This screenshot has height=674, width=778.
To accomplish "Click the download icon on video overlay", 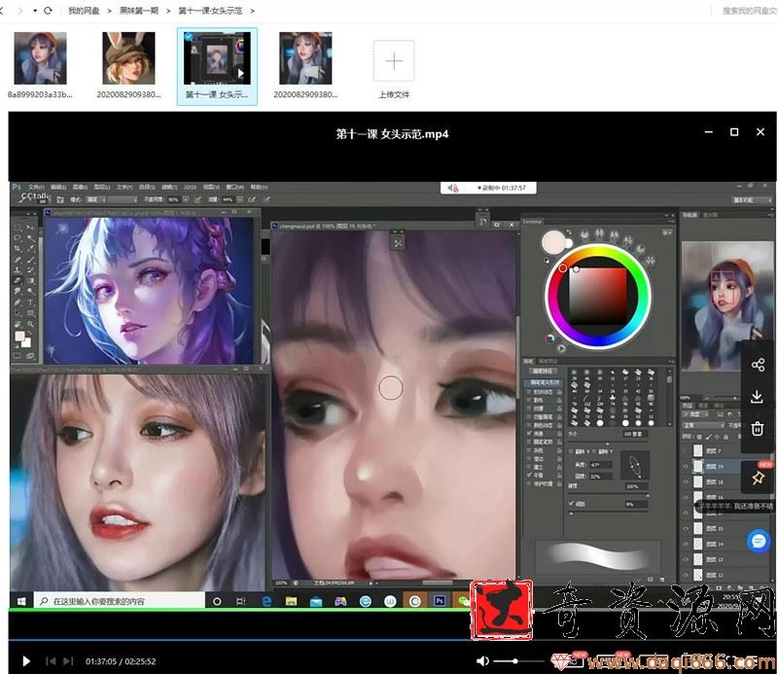I will (758, 397).
